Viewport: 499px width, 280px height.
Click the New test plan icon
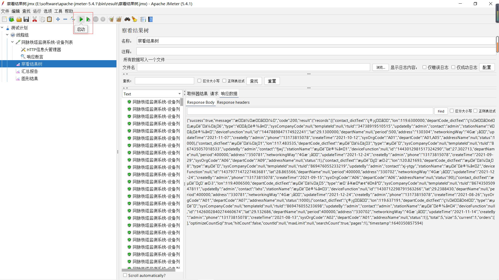click(5, 19)
